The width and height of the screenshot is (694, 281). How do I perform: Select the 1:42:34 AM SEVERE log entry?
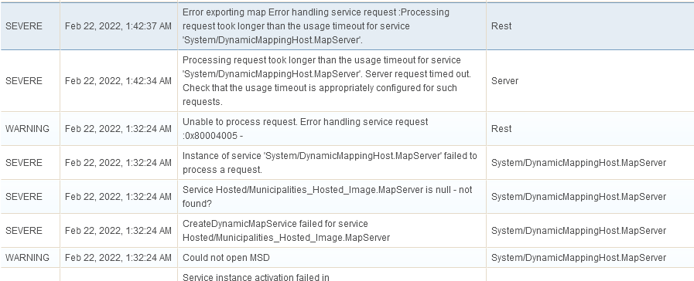click(x=347, y=81)
